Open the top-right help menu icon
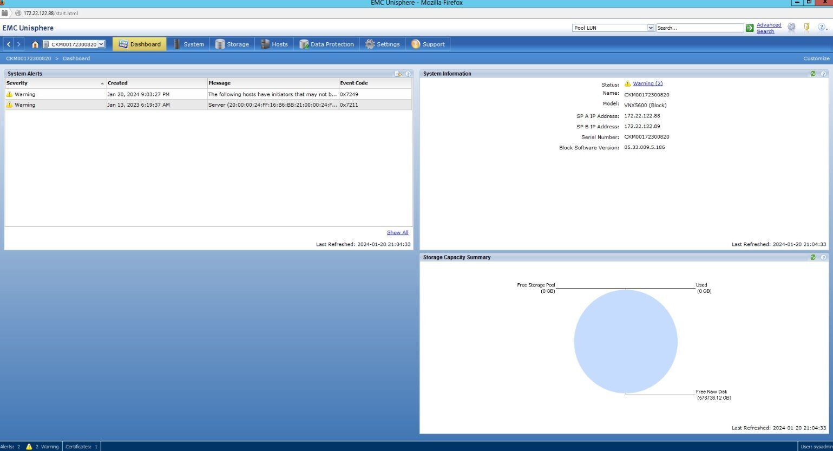Viewport: 833px width, 451px height. pos(822,27)
